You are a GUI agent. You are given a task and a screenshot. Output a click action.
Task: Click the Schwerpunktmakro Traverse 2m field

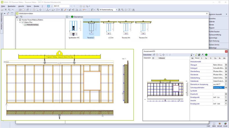coord(218,87)
